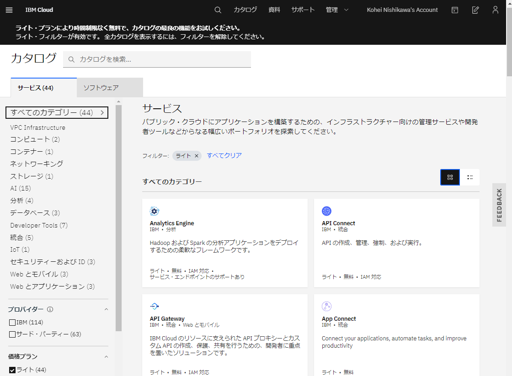This screenshot has width=512, height=376.
Task: Open the API Connect card title
Action: 338,223
